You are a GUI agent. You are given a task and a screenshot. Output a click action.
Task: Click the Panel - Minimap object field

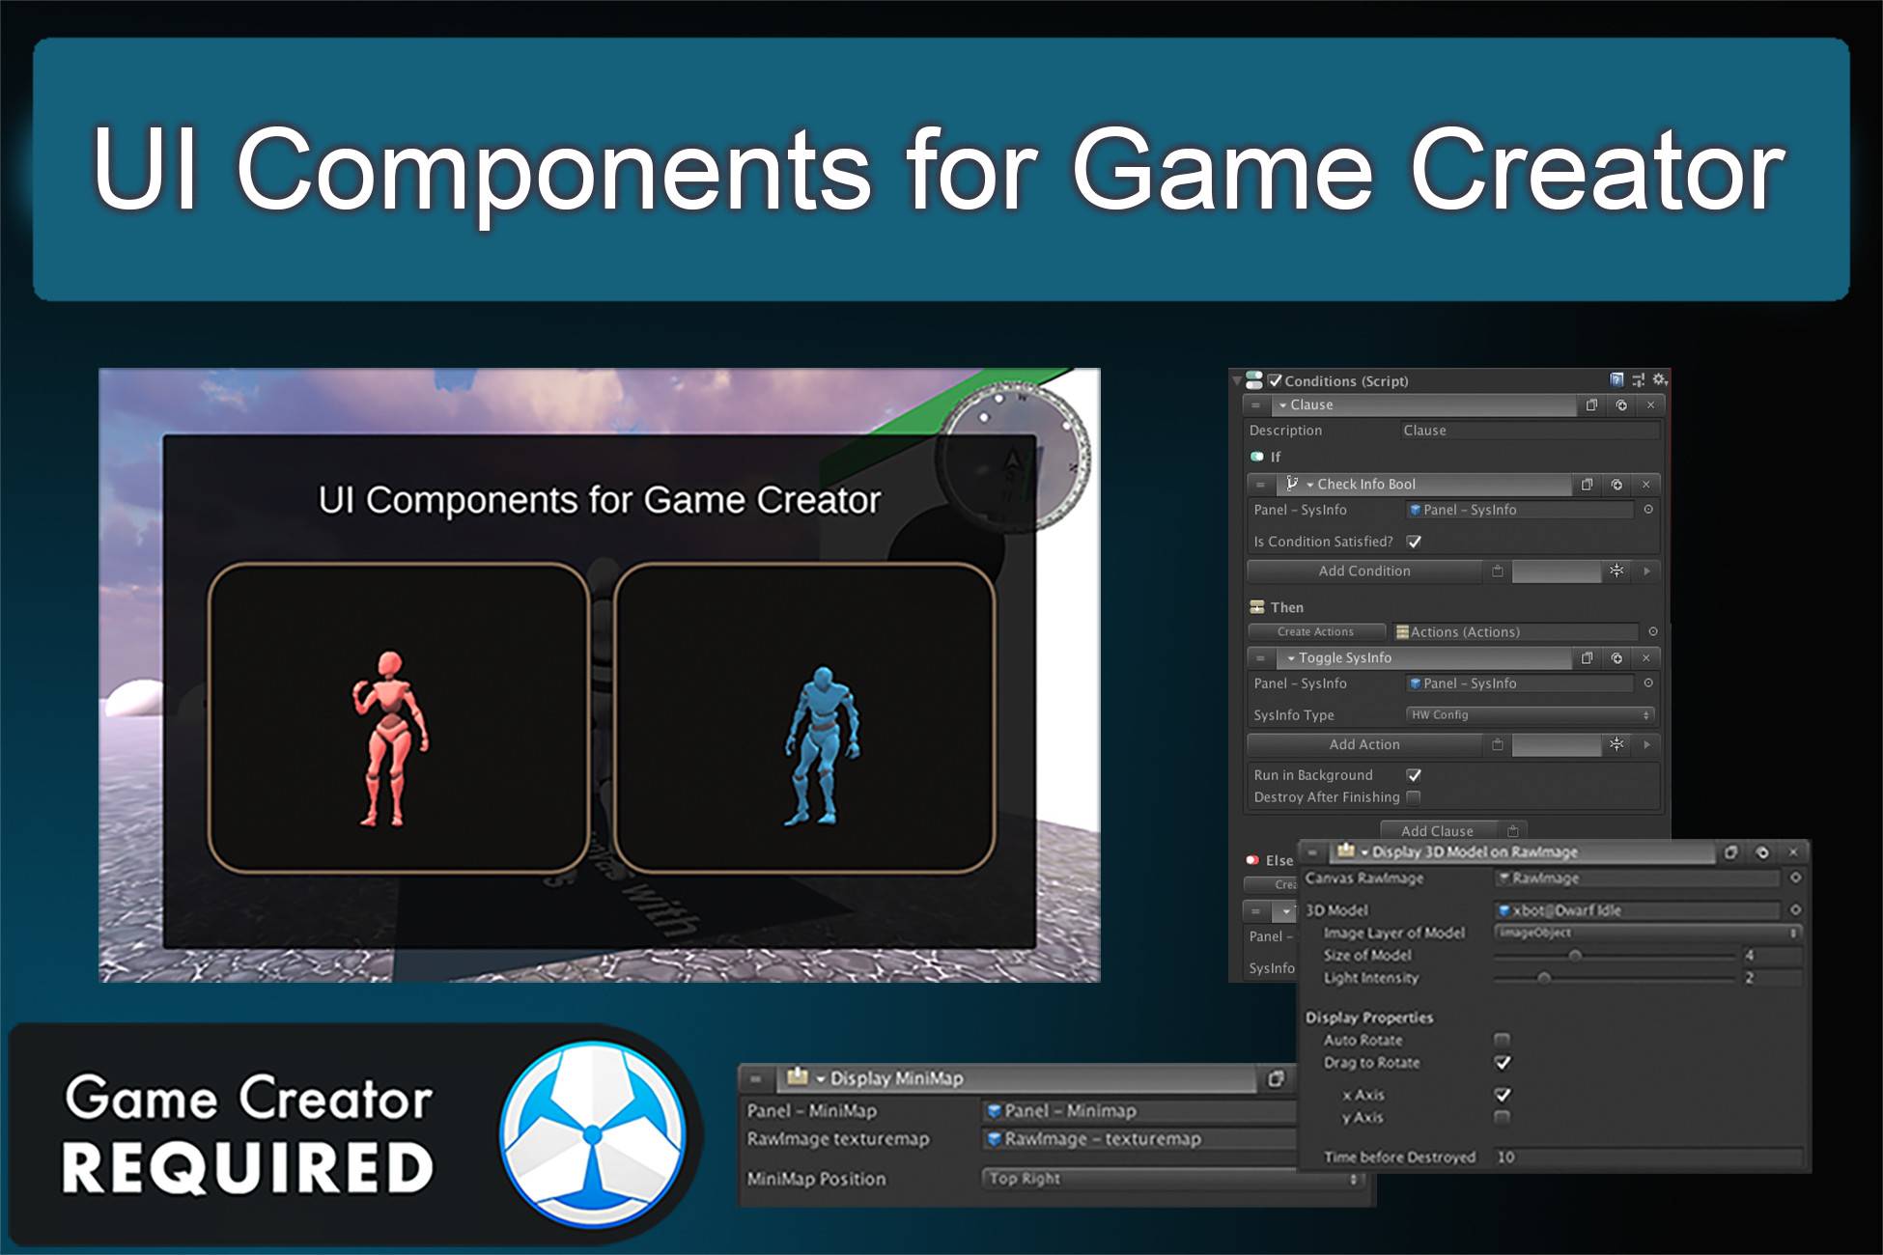[1139, 1111]
